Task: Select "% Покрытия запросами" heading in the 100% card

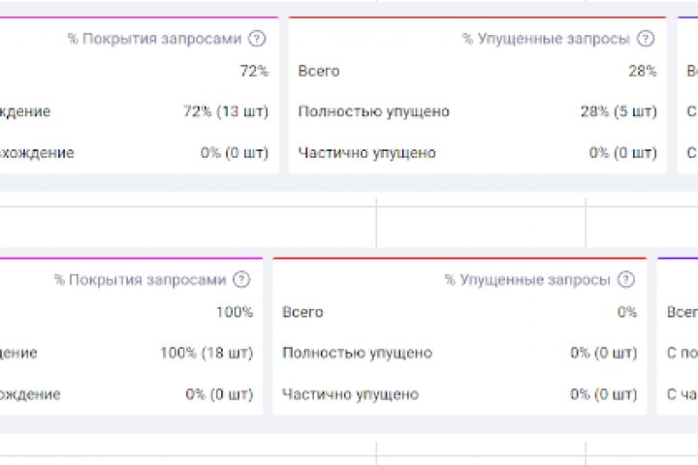Action: (140, 280)
